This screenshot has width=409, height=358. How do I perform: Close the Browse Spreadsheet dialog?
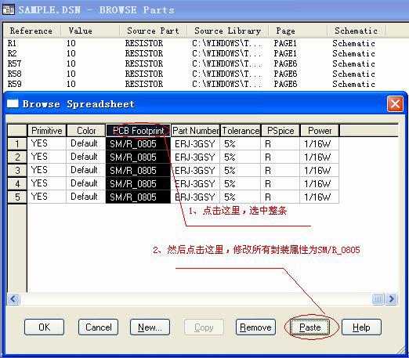(395, 104)
